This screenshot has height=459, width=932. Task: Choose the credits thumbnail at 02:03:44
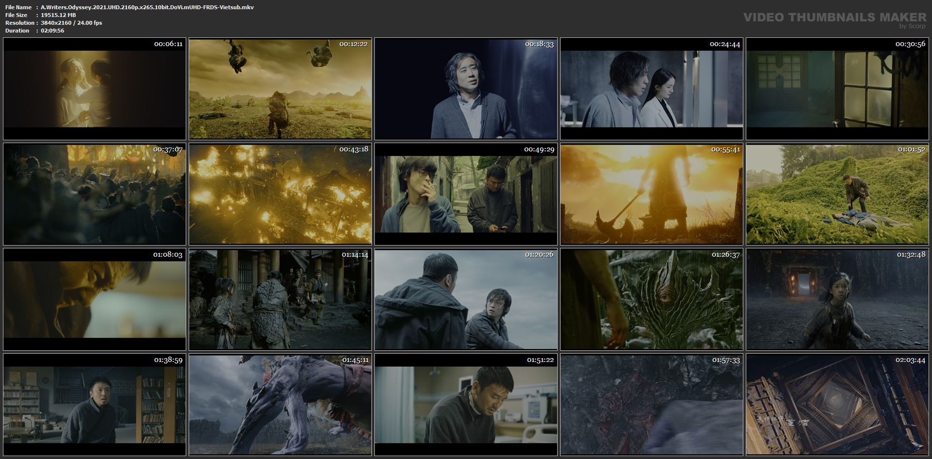837,405
